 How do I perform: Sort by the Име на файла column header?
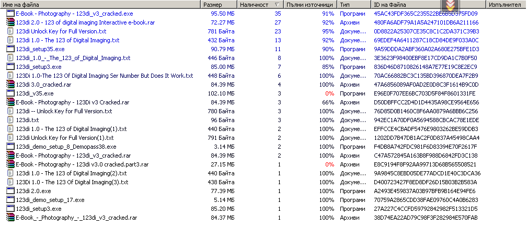click(x=101, y=5)
